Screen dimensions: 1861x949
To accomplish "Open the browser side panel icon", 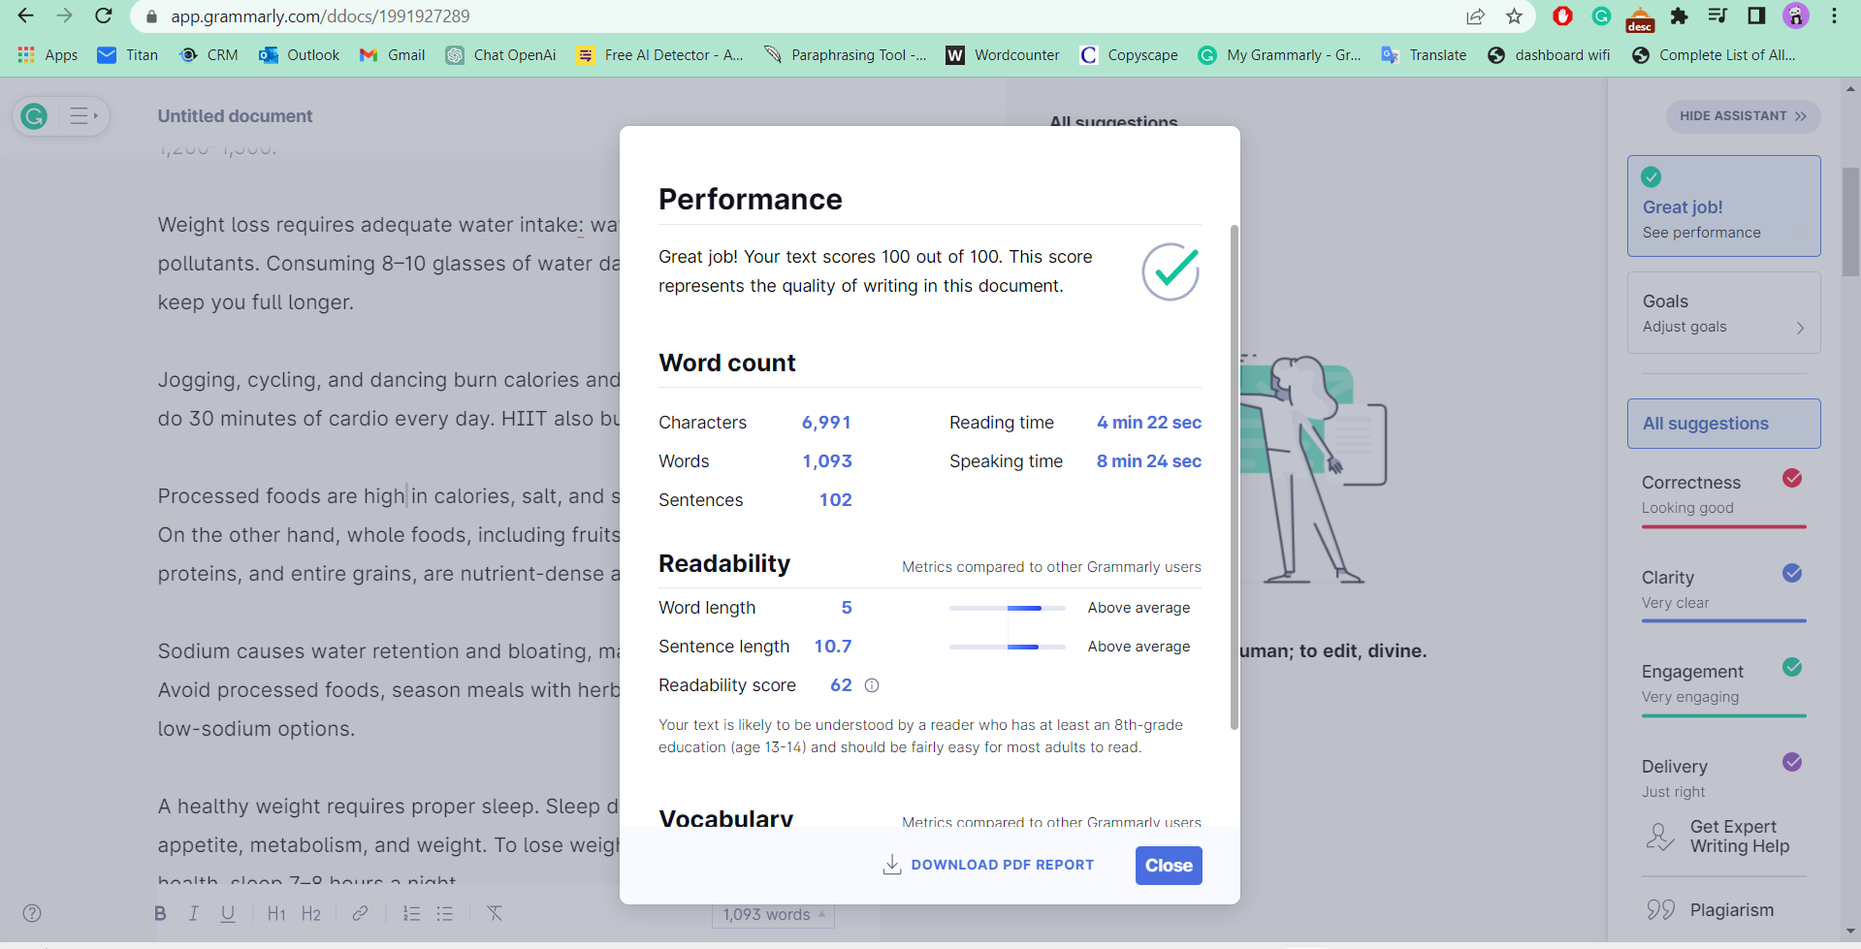I will point(1756,16).
